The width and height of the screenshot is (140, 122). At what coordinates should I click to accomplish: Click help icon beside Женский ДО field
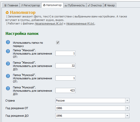pos(8,63)
